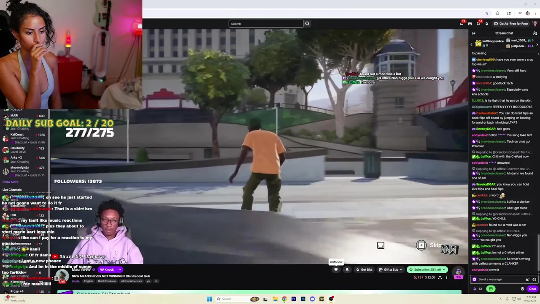Show next gift leaderboard entry

pos(537,45)
